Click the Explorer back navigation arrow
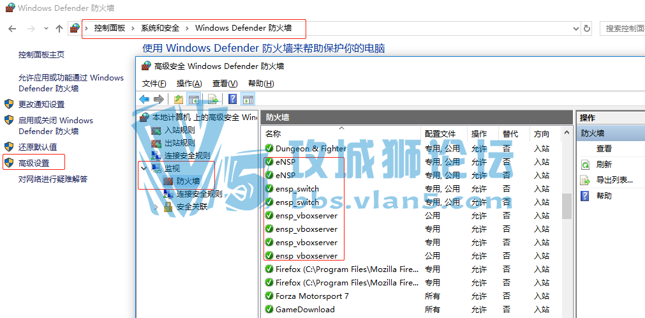This screenshot has width=645, height=318. point(12,29)
